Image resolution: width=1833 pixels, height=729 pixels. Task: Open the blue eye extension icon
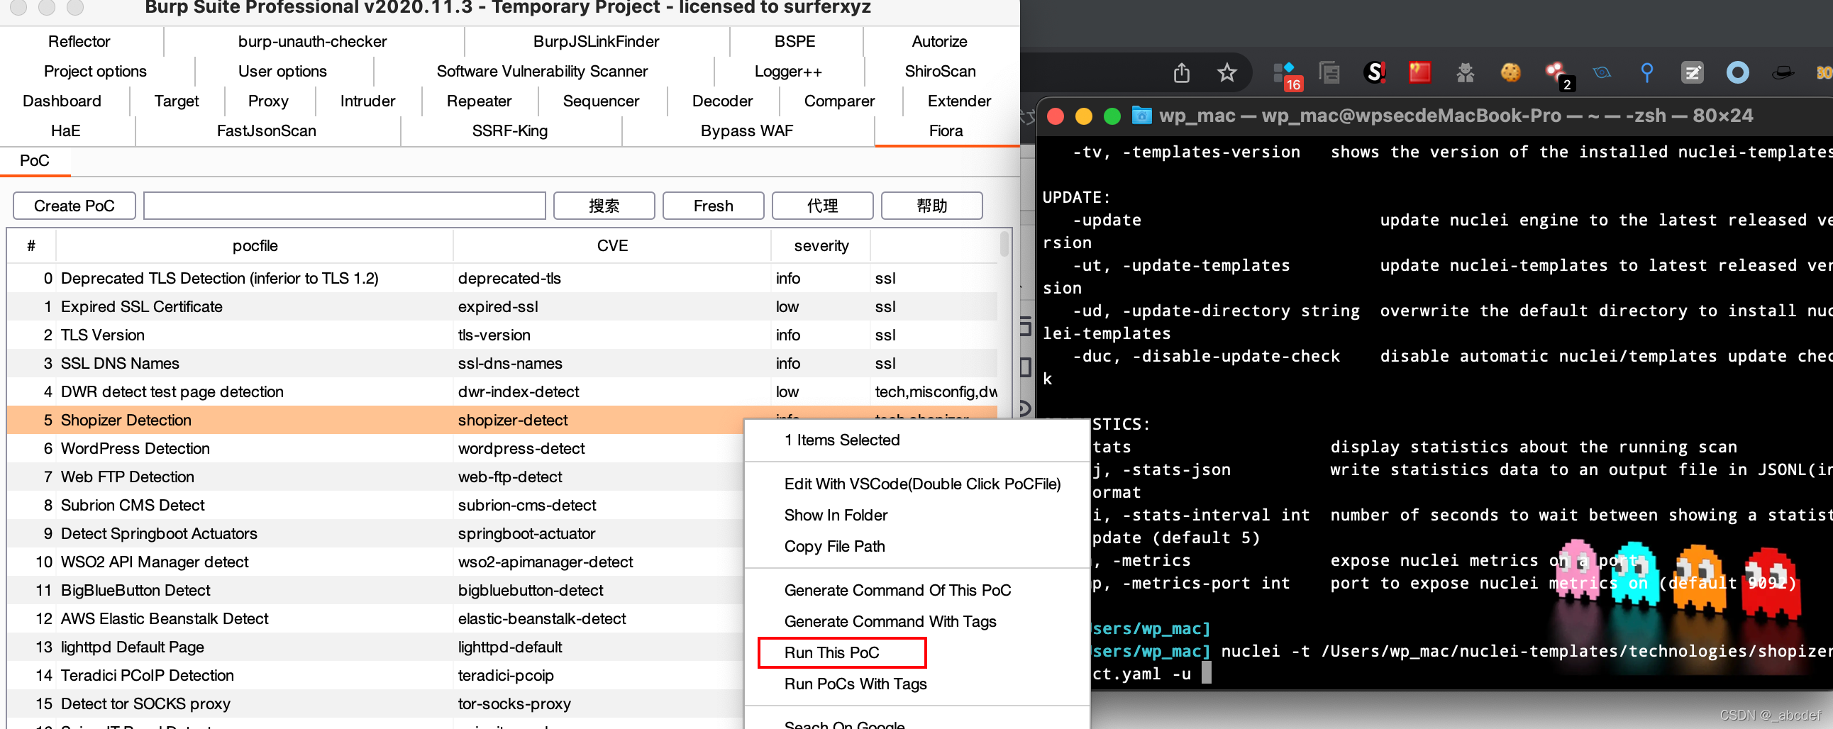[1602, 72]
